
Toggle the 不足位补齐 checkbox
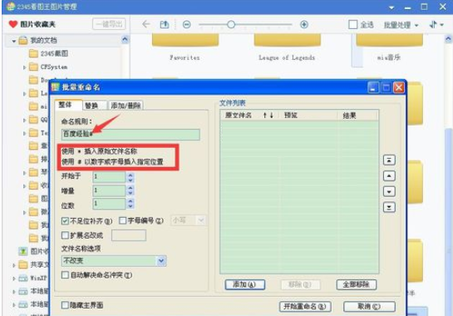pyautogui.click(x=65, y=221)
